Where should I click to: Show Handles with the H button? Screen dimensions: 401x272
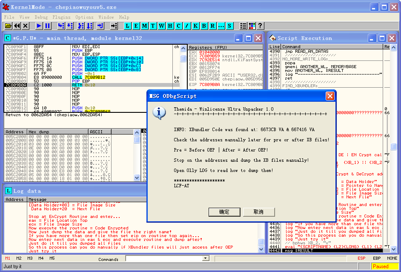[x=170, y=26]
